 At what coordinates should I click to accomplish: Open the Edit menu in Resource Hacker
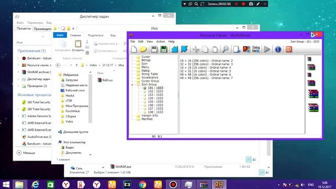tap(141, 41)
